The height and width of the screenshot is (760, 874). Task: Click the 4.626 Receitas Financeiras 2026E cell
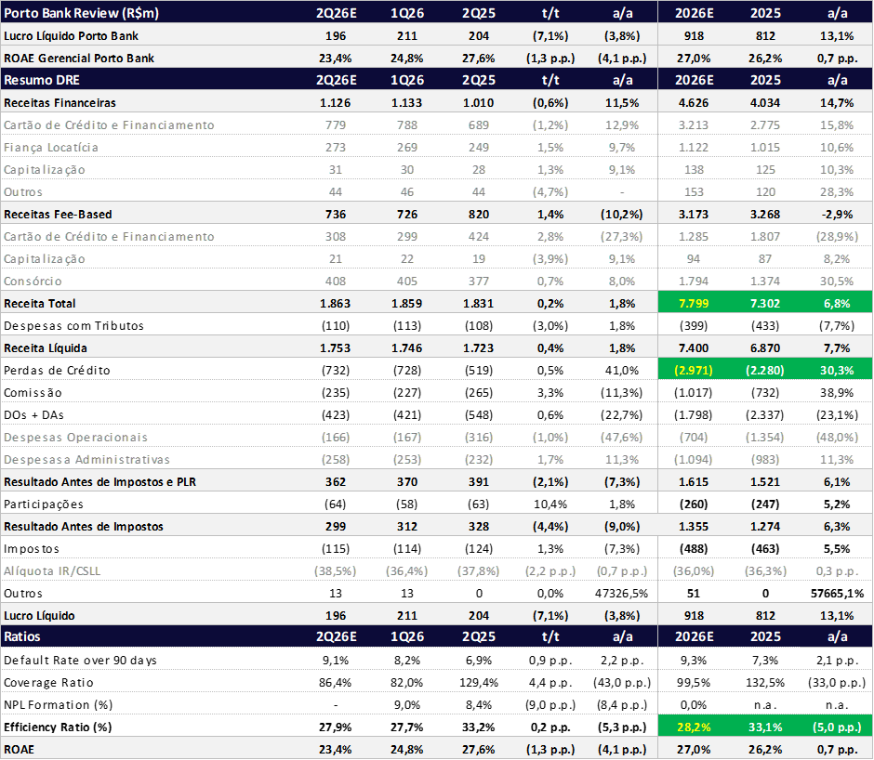coord(694,102)
